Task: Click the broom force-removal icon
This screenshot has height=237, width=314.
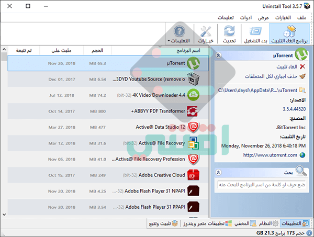Action: [302, 76]
